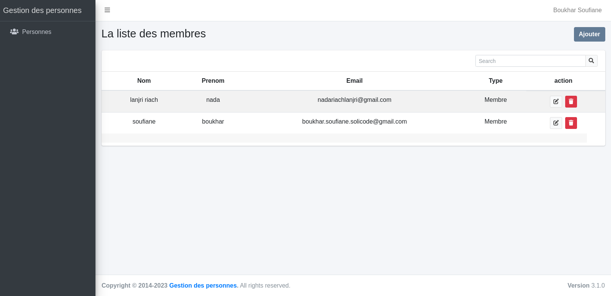The height and width of the screenshot is (296, 611).
Task: Delete the soufiane boukhar member row
Action: pos(571,123)
